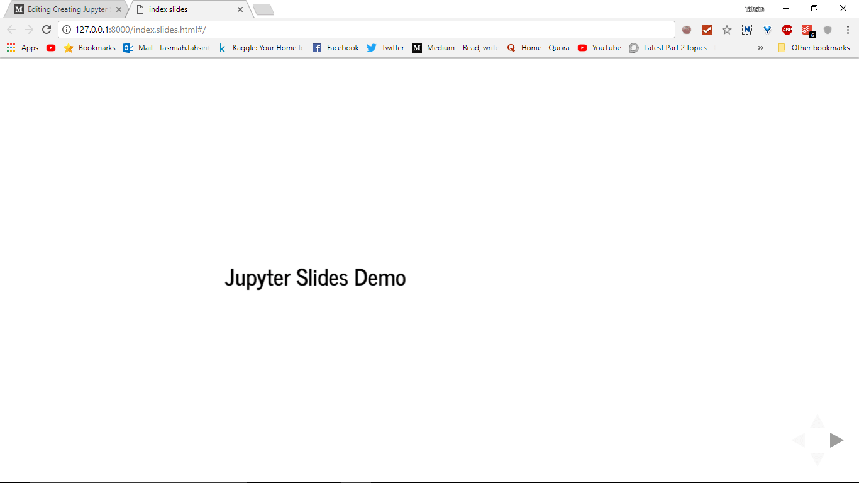This screenshot has width=859, height=483.
Task: Expand hidden bookmarks with double chevron
Action: (x=761, y=48)
